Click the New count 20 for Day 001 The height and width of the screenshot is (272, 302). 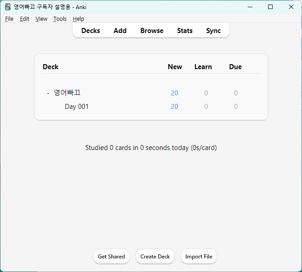click(175, 107)
